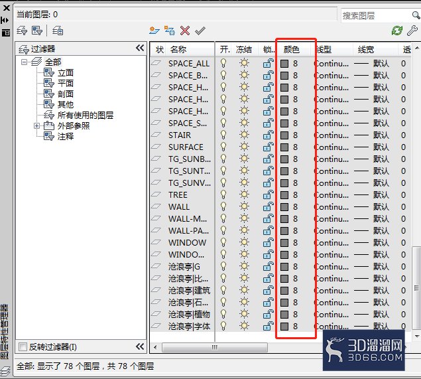
Task: Toggle bulb for 沧浪亭|建筑 layer
Action: (x=223, y=290)
